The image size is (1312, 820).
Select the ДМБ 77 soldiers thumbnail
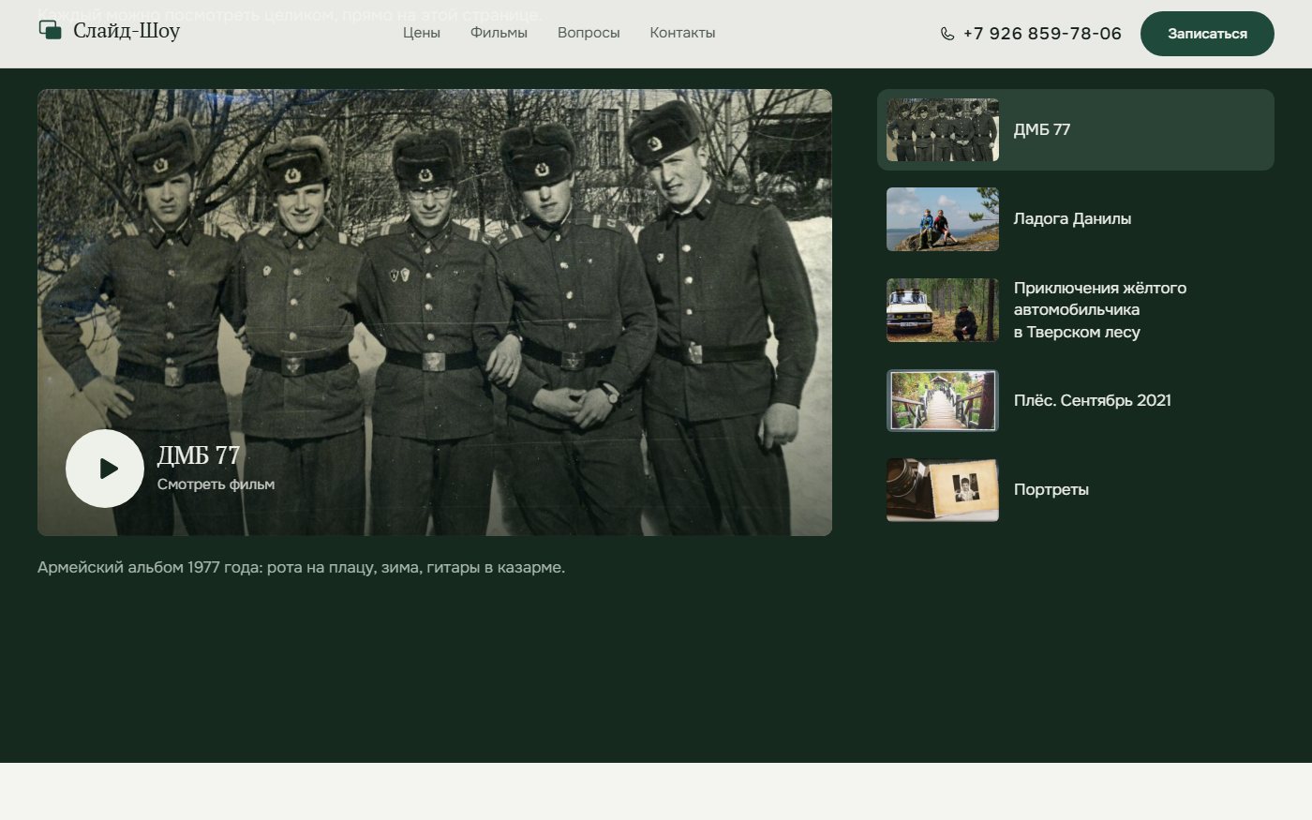pos(943,130)
